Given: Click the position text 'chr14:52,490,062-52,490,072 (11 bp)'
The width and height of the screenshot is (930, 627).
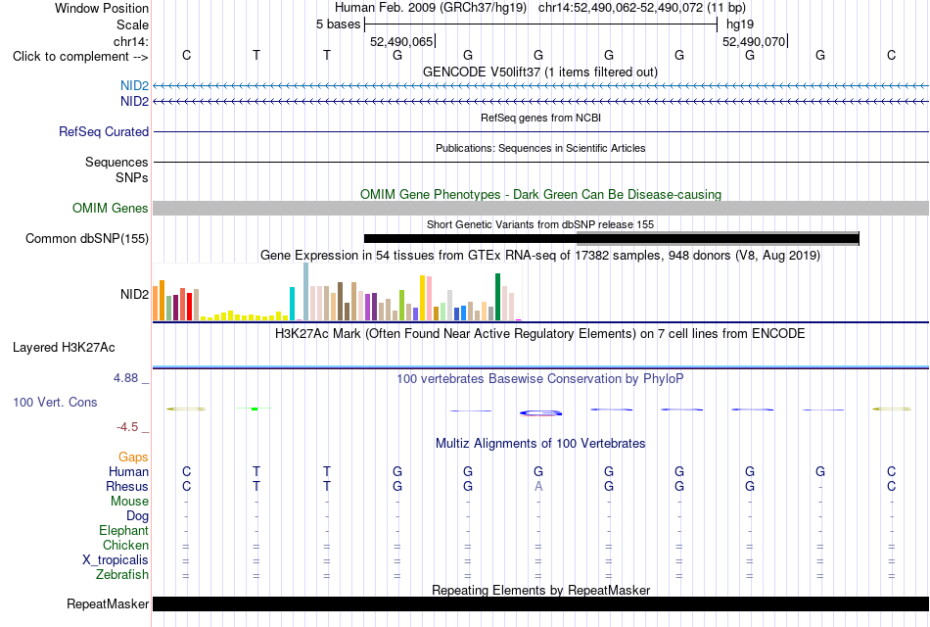Looking at the screenshot, I should click(642, 8).
